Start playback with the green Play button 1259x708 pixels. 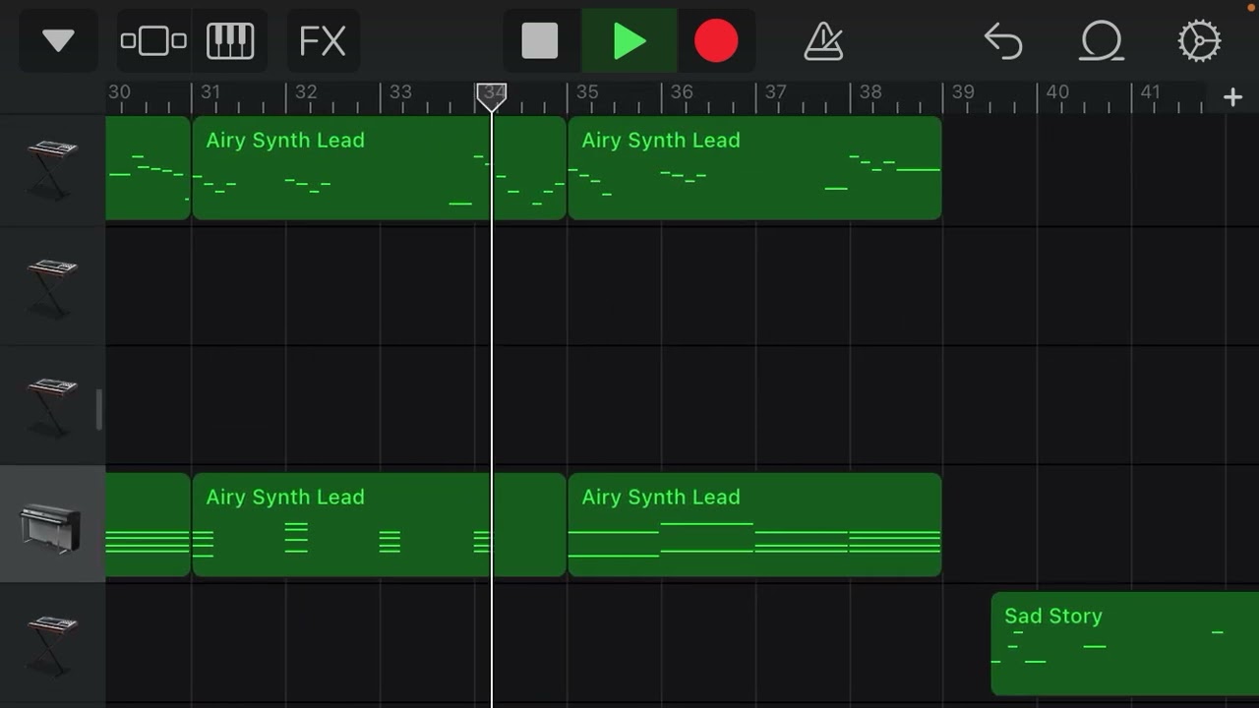(629, 41)
